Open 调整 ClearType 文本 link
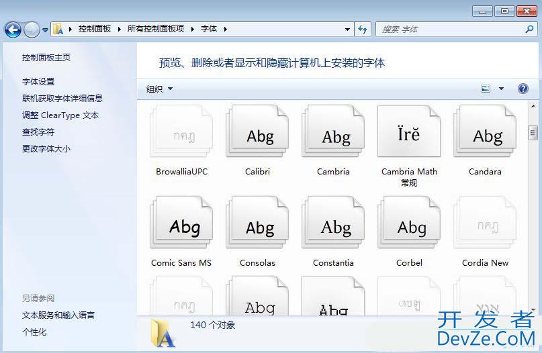542x353 pixels. point(60,115)
